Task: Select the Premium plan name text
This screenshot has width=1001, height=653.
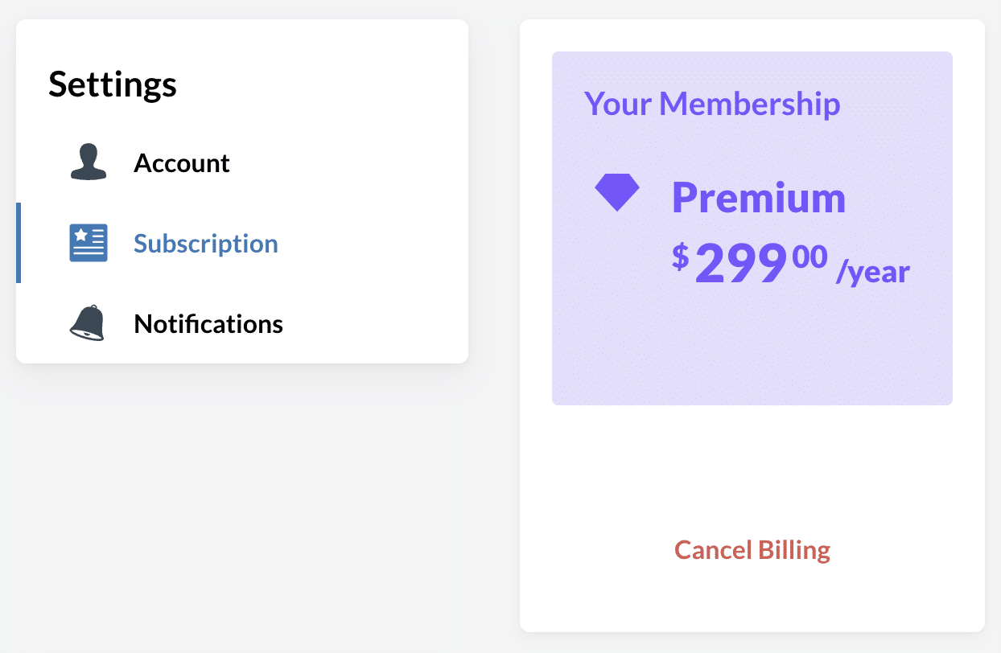Action: [759, 198]
